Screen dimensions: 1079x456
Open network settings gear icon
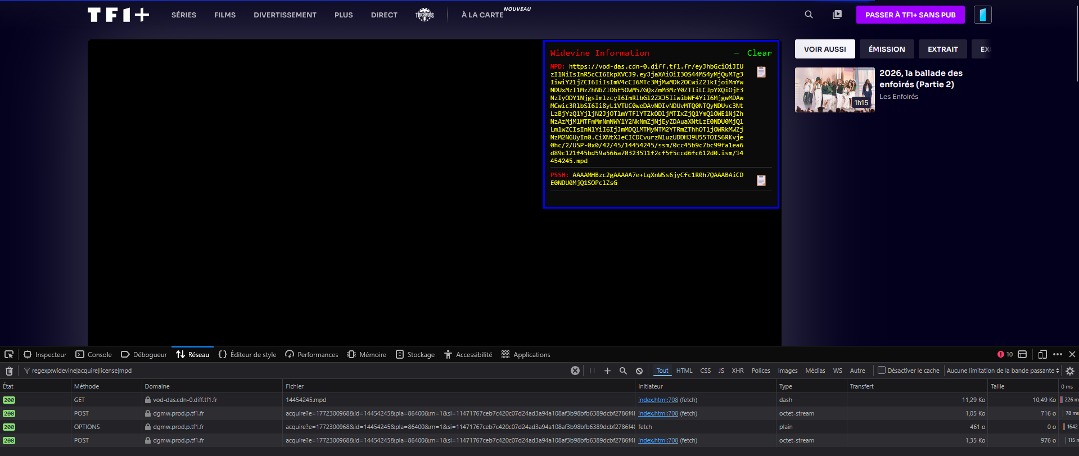coord(1070,371)
